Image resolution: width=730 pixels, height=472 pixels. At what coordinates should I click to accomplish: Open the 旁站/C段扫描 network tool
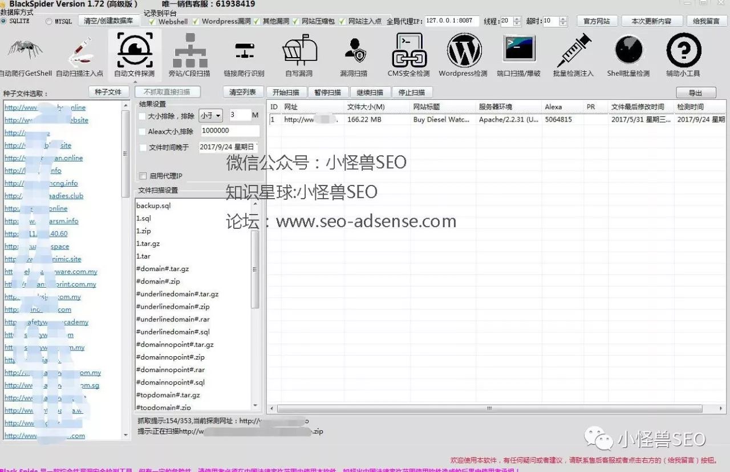pos(189,56)
